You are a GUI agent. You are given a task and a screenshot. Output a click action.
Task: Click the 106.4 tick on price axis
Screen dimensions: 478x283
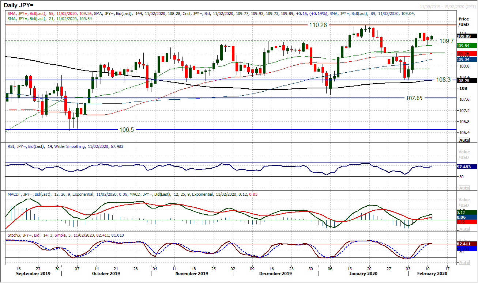click(464, 133)
